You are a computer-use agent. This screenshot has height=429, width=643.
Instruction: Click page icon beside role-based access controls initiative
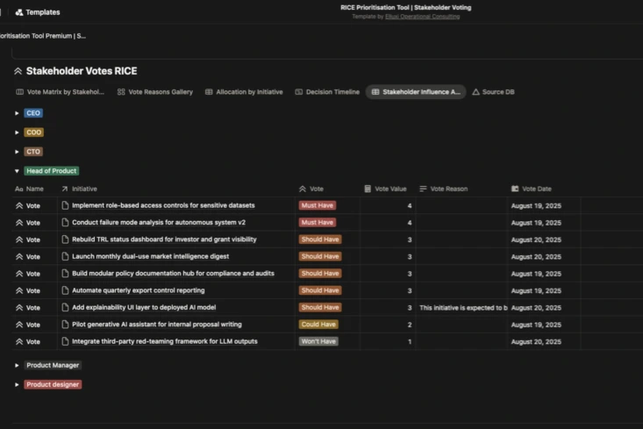click(65, 205)
